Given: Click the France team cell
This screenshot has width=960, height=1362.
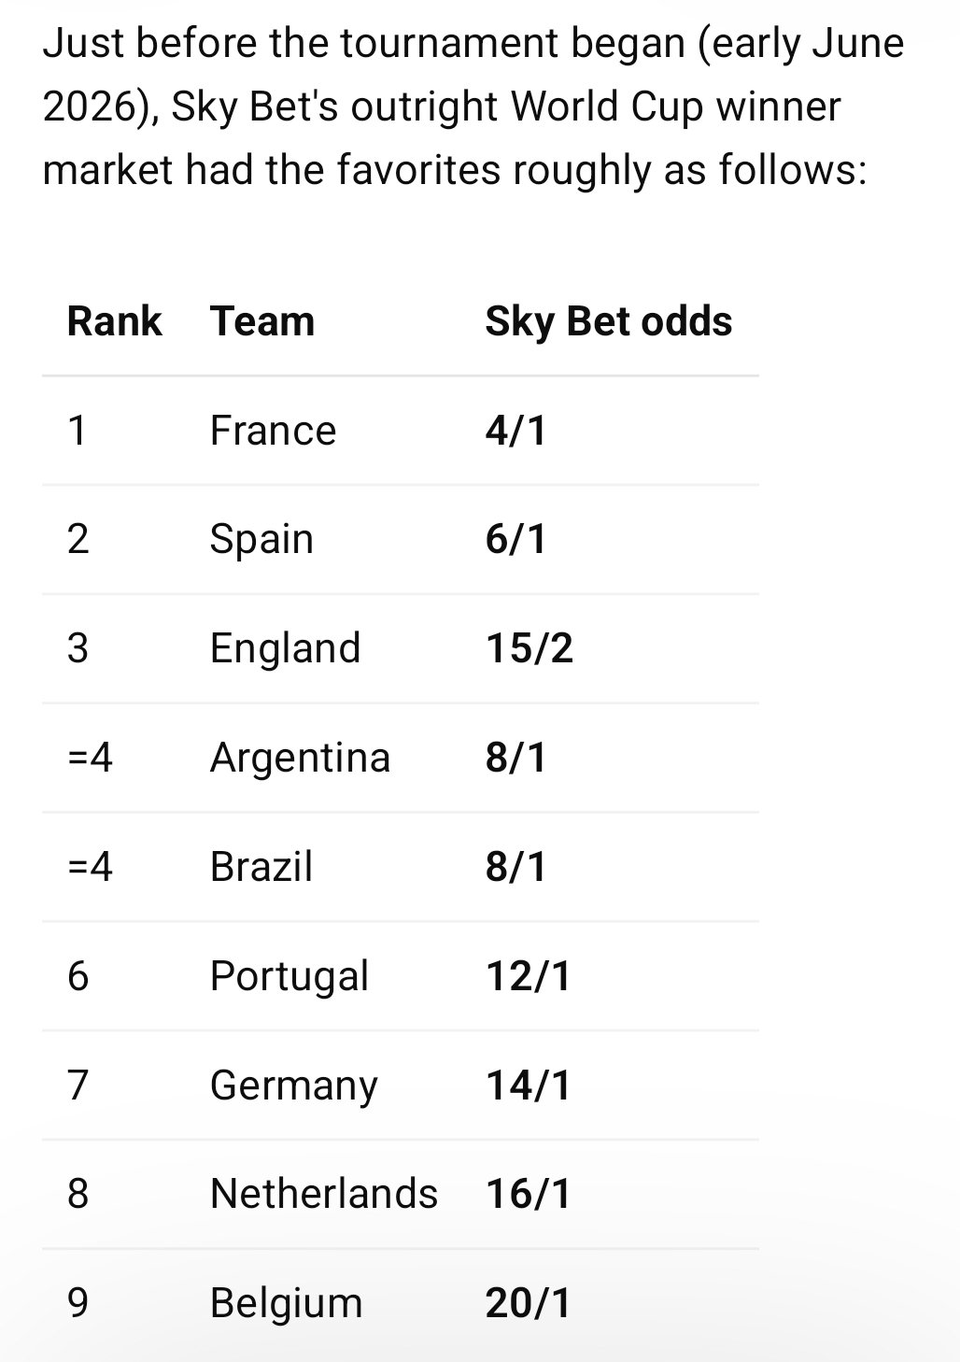Looking at the screenshot, I should [x=273, y=431].
